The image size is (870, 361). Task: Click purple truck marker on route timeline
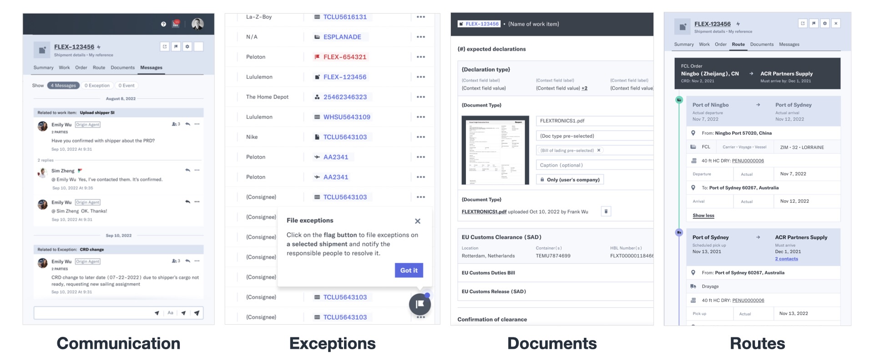click(x=679, y=232)
